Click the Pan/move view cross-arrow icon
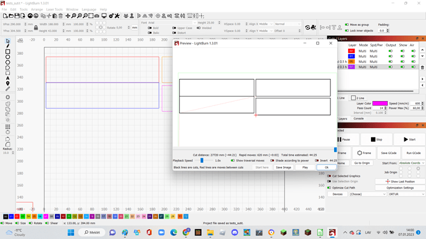The image size is (426, 239). 68,16
